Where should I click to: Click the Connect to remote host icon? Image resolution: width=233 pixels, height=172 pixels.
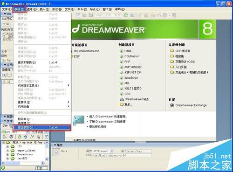click(x=5, y=137)
